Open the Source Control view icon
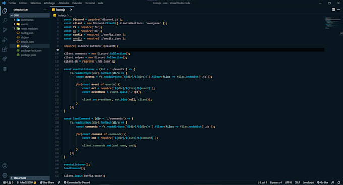Image resolution: width=343 pixels, height=185 pixels. click(5, 30)
